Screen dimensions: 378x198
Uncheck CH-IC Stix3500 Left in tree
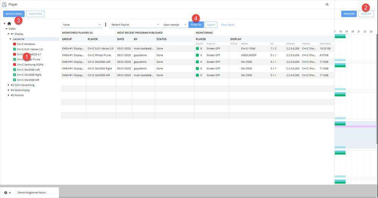click(14, 70)
